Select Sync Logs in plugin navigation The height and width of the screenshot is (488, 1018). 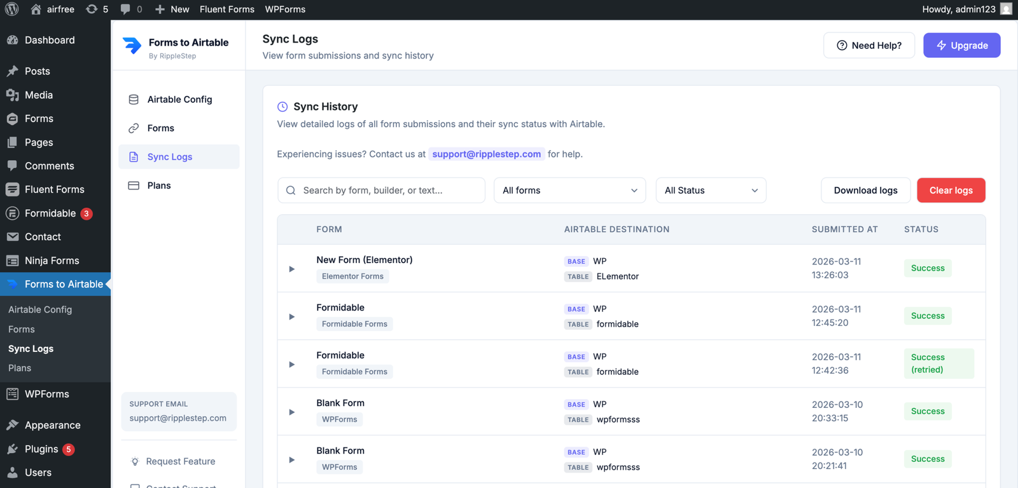[x=179, y=157]
